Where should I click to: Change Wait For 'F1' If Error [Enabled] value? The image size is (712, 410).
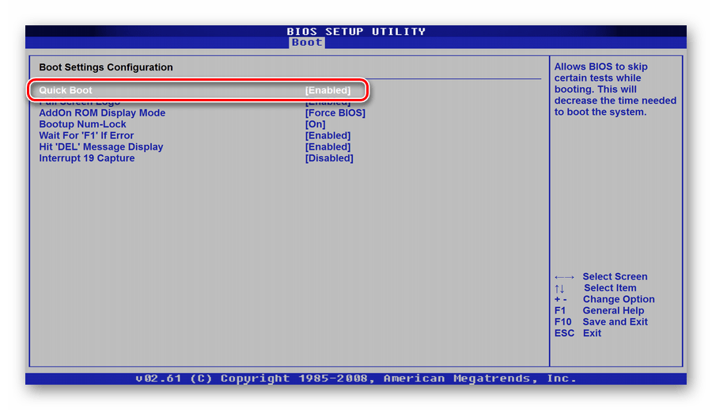(x=328, y=135)
